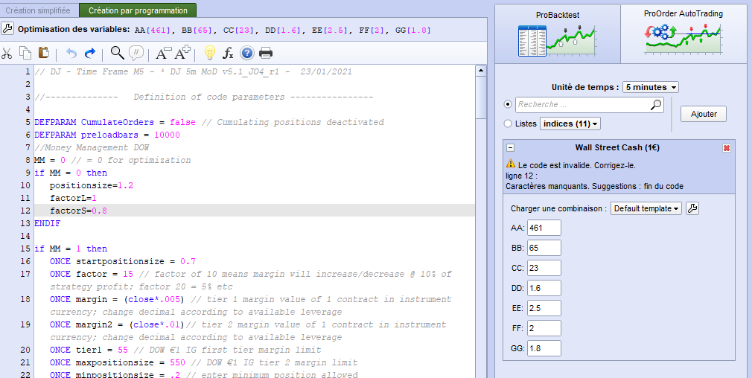The height and width of the screenshot is (378, 752).
Task: Click ProBacktest chart icon
Action: [x=557, y=41]
